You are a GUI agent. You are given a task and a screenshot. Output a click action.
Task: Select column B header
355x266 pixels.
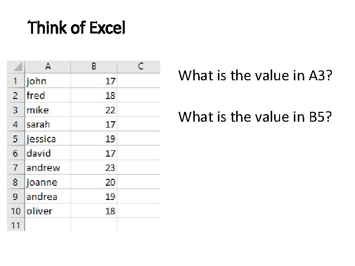pyautogui.click(x=94, y=66)
